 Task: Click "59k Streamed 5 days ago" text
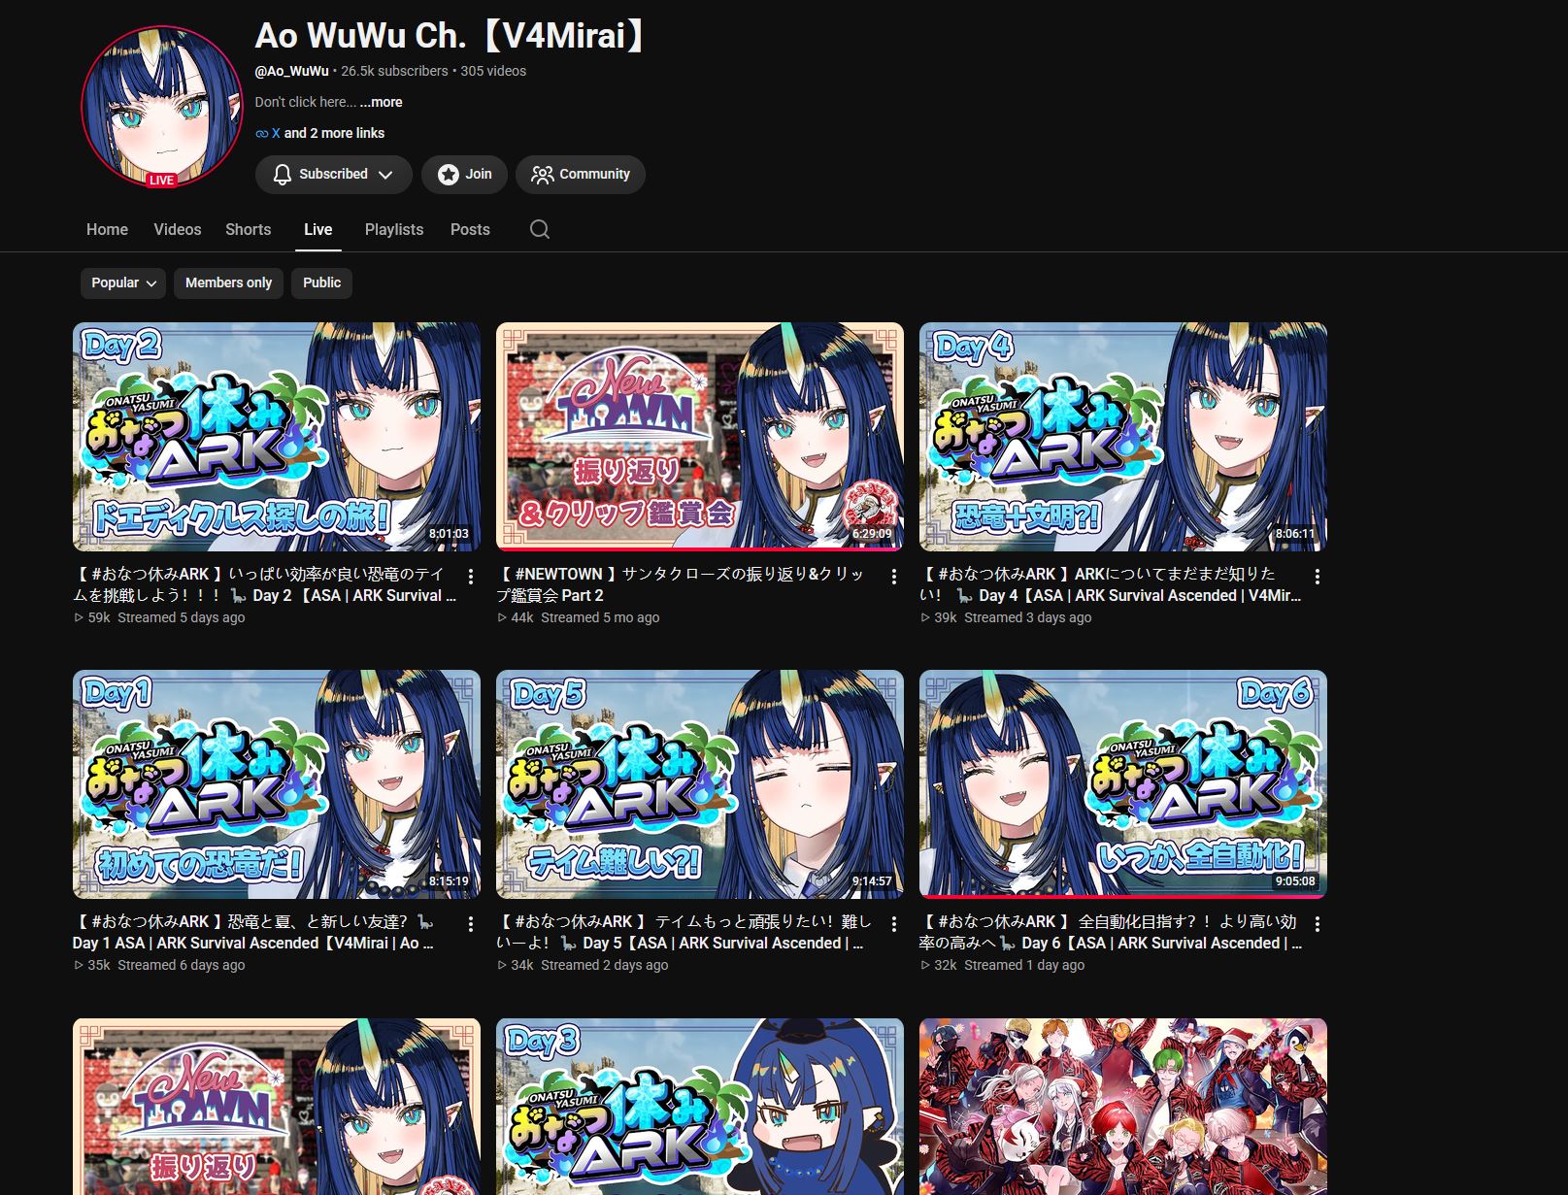click(x=160, y=617)
